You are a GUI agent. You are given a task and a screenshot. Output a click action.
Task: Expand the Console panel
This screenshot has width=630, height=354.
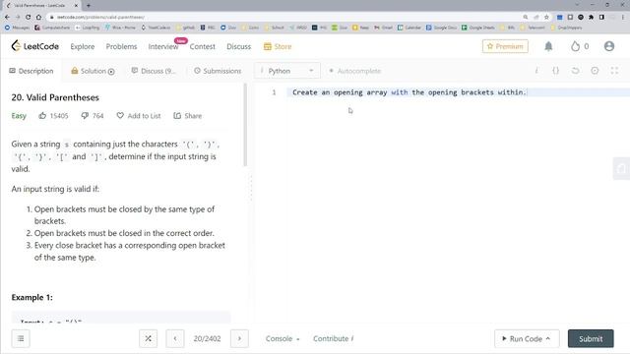point(283,338)
